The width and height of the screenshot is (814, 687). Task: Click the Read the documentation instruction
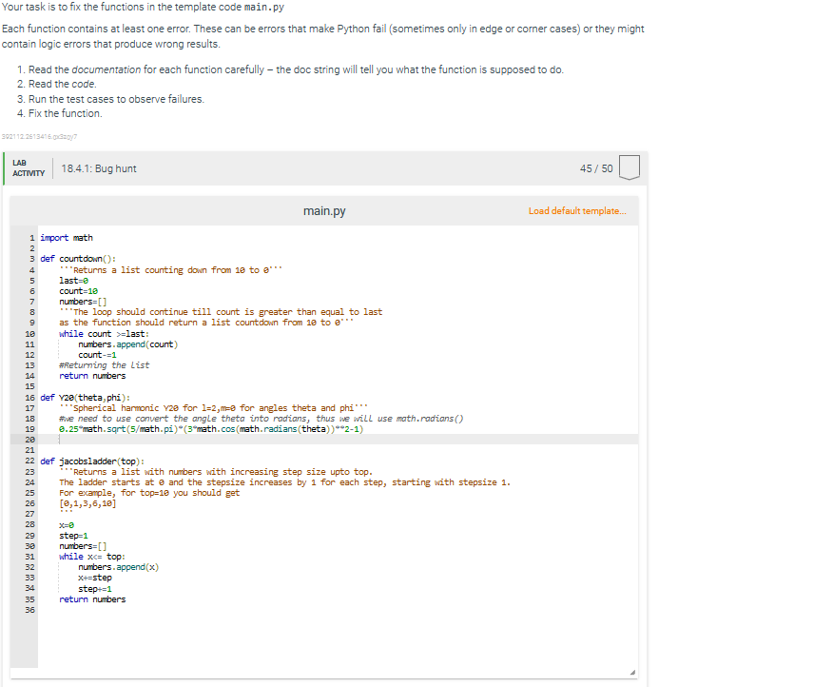pos(296,69)
